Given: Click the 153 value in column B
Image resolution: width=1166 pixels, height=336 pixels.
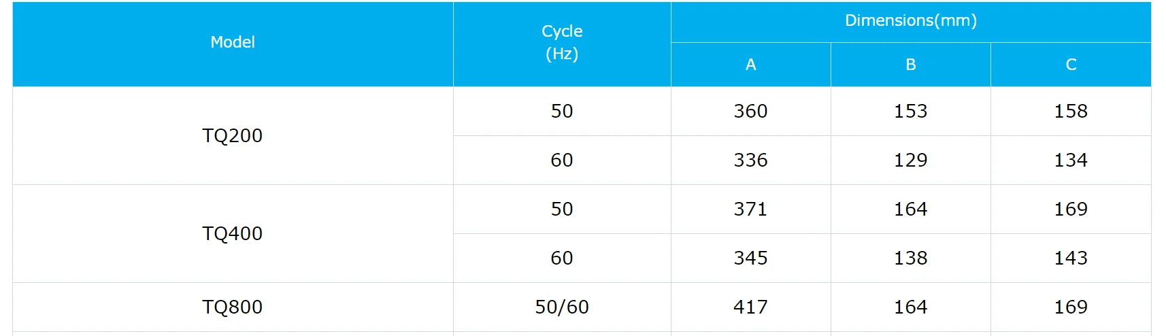Looking at the screenshot, I should point(911,111).
